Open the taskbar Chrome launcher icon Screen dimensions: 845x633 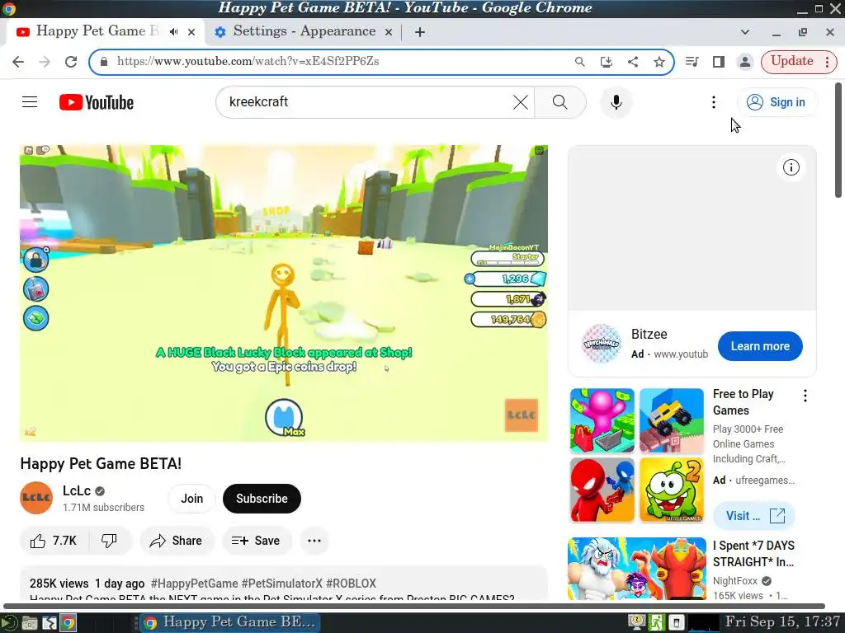click(68, 623)
